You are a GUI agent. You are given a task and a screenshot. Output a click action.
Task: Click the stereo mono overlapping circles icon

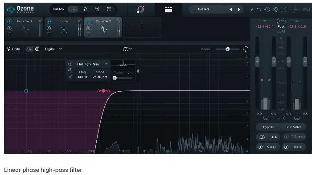click(262, 137)
